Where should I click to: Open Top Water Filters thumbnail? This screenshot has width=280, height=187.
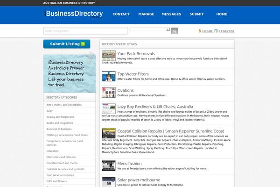[x=109, y=76]
